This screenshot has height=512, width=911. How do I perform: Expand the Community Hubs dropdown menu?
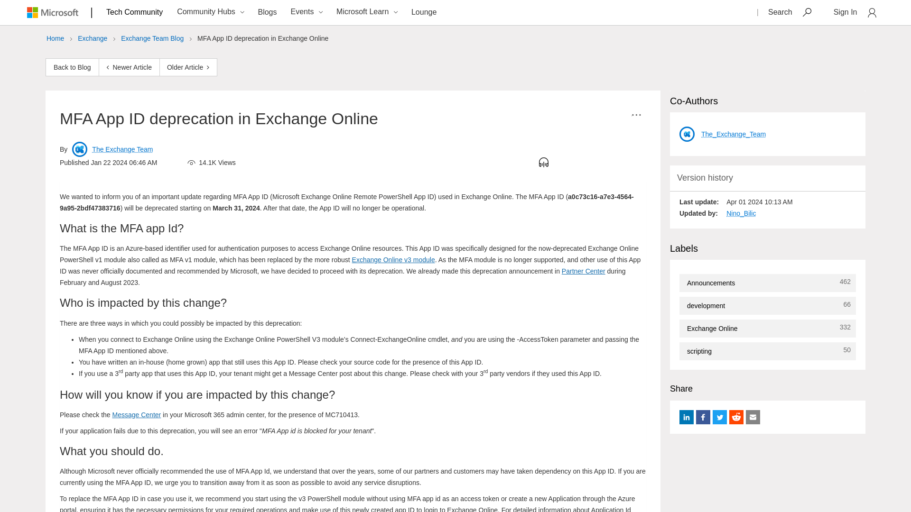pyautogui.click(x=210, y=12)
